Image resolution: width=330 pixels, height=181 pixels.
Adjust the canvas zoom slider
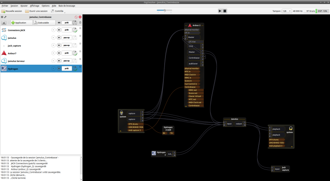point(165,11)
